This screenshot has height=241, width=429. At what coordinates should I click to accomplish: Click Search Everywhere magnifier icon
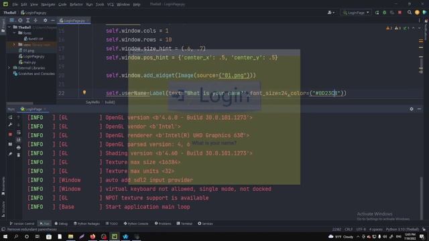(x=410, y=13)
